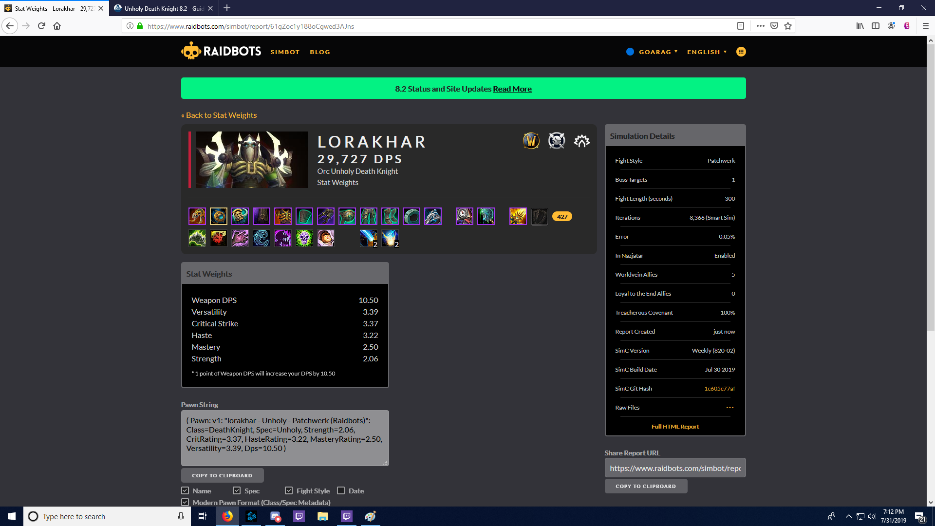Click the gauntlets gear icon
This screenshot has width=935, height=526.
326,216
